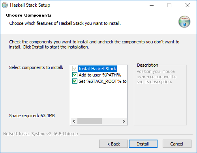Click the left scroll arrow in the component list
The image size is (197, 153).
(74, 121)
